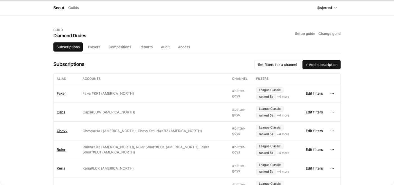
Task: Click the #blitter-goys channel in Faker row
Action: pyautogui.click(x=239, y=93)
